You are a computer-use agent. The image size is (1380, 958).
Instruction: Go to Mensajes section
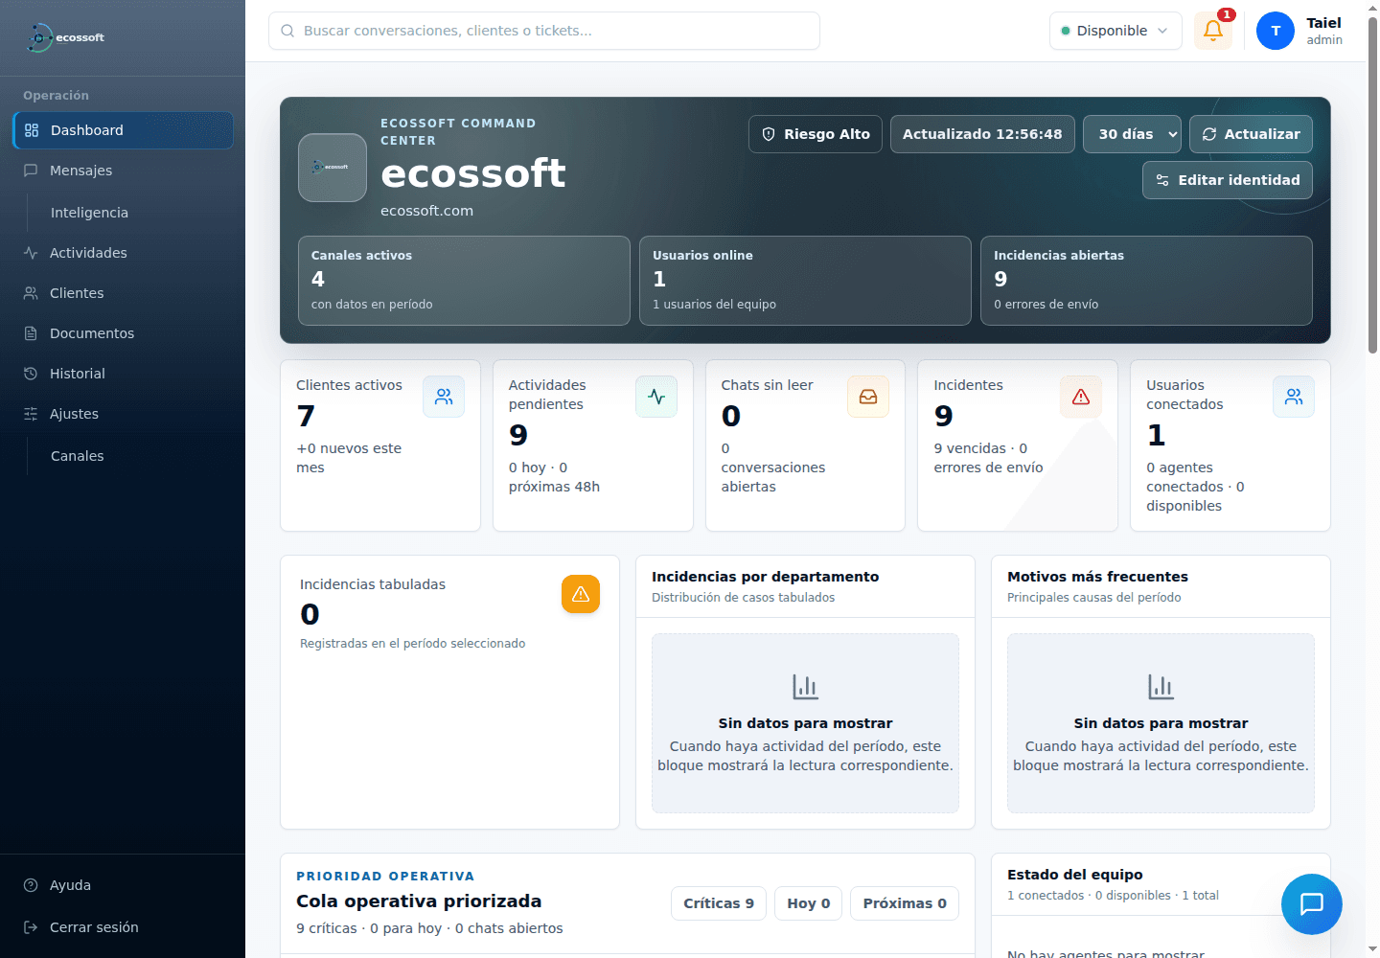click(123, 171)
